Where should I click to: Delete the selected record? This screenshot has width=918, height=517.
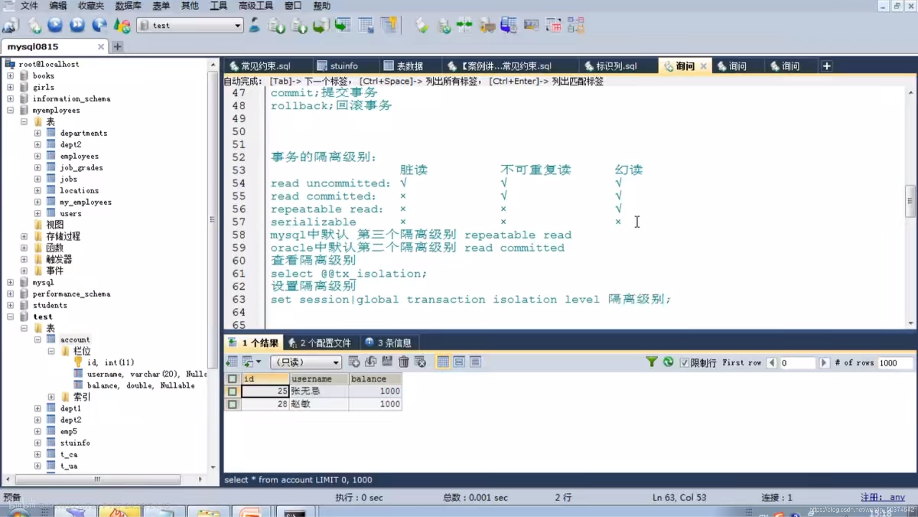[404, 362]
